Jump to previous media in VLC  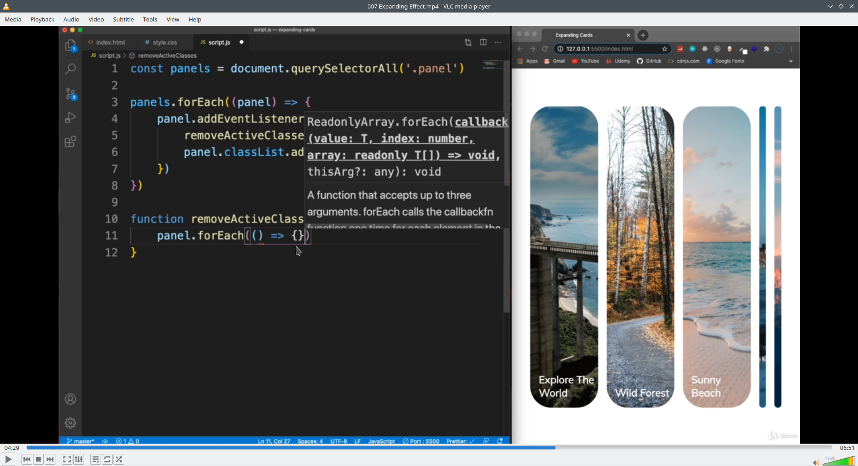click(27, 459)
